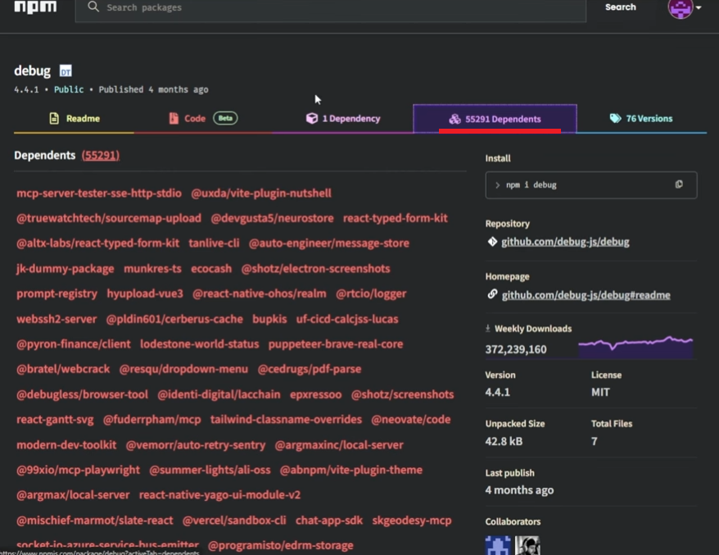This screenshot has width=719, height=555.
Task: Open @shotz/screenshots package link
Action: click(x=403, y=394)
